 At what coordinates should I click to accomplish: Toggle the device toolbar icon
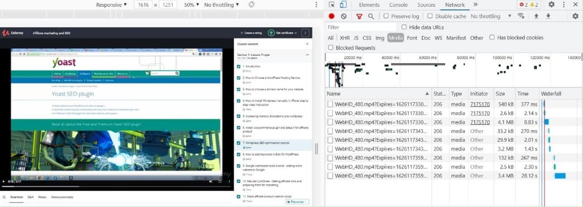pos(343,5)
